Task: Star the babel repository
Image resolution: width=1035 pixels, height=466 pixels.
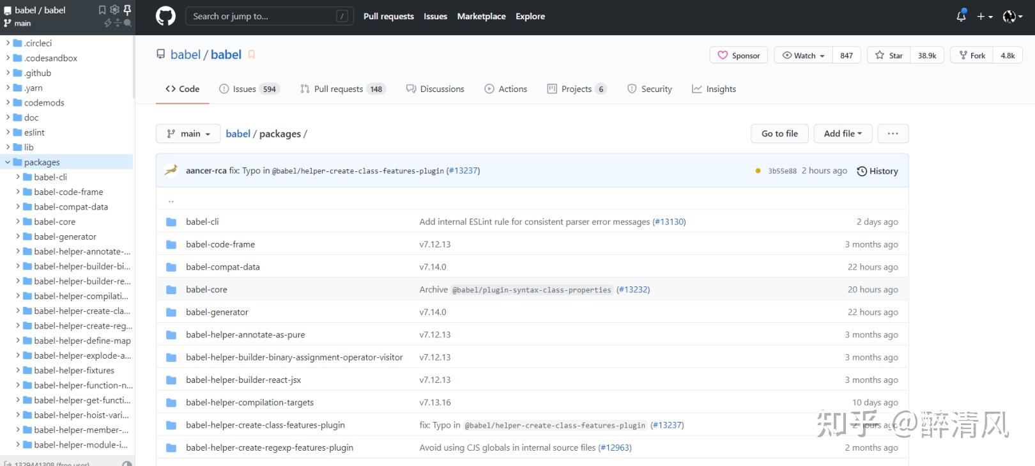Action: [889, 56]
